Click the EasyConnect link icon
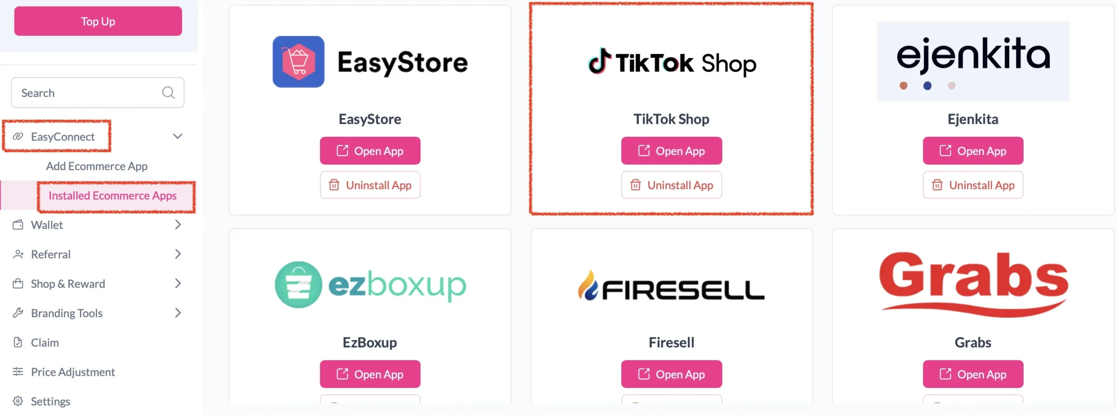The width and height of the screenshot is (1117, 415). (18, 137)
